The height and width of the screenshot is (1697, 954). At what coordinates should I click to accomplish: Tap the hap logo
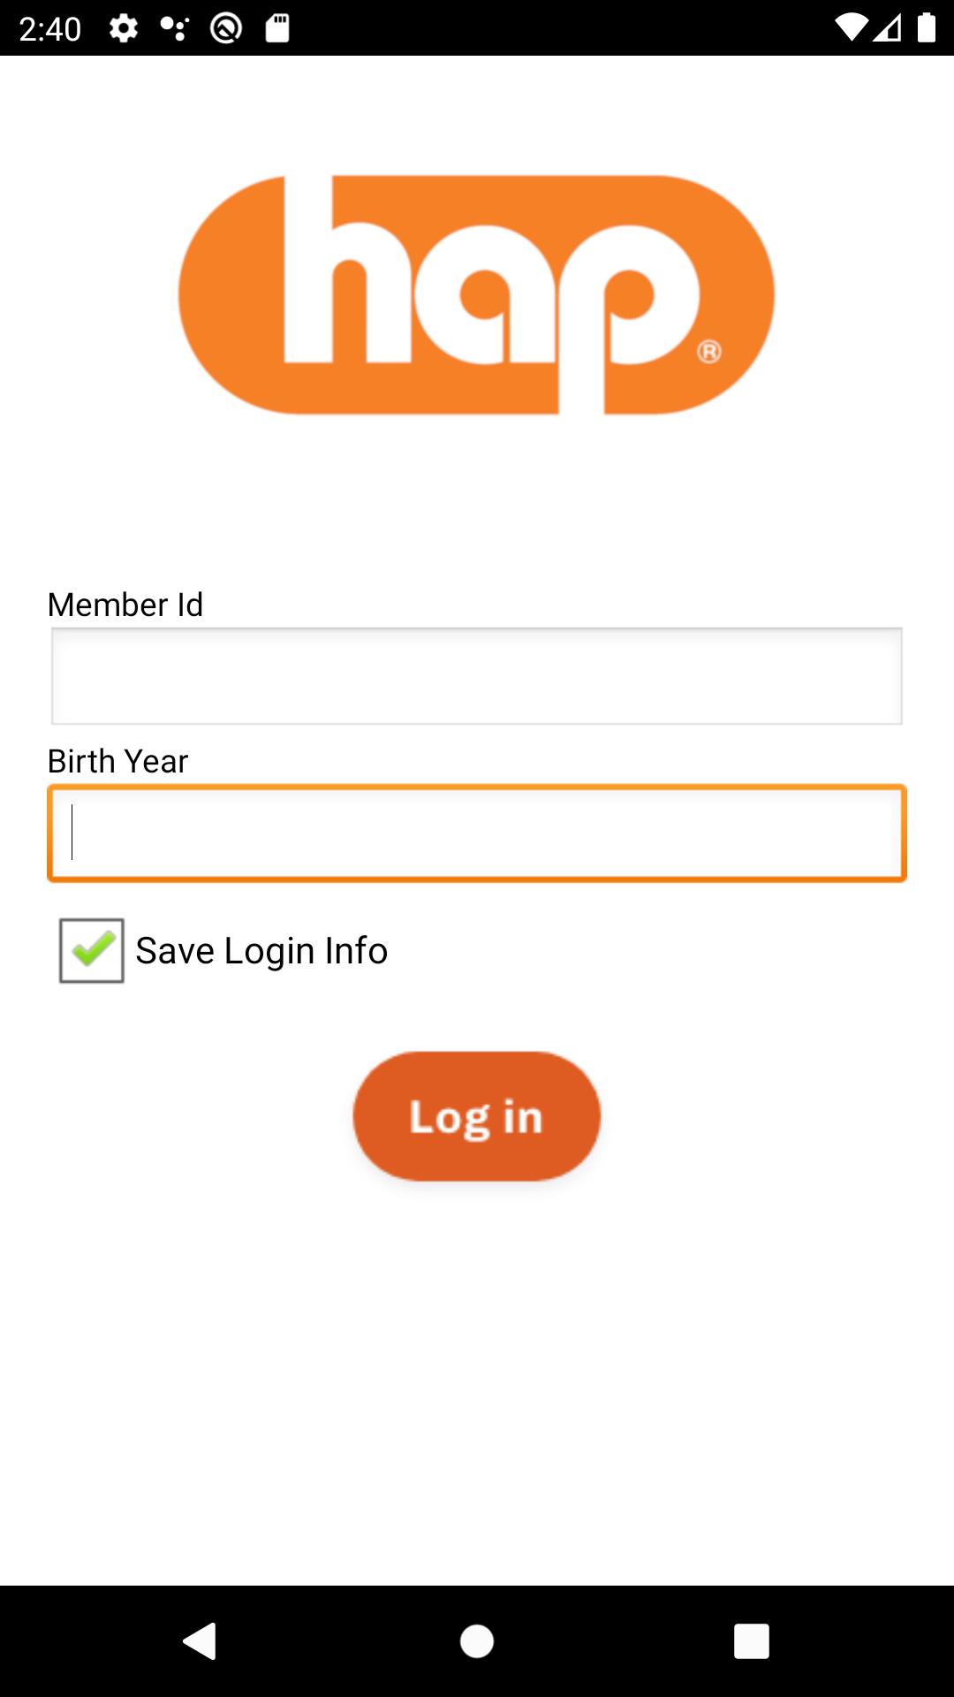coord(476,294)
